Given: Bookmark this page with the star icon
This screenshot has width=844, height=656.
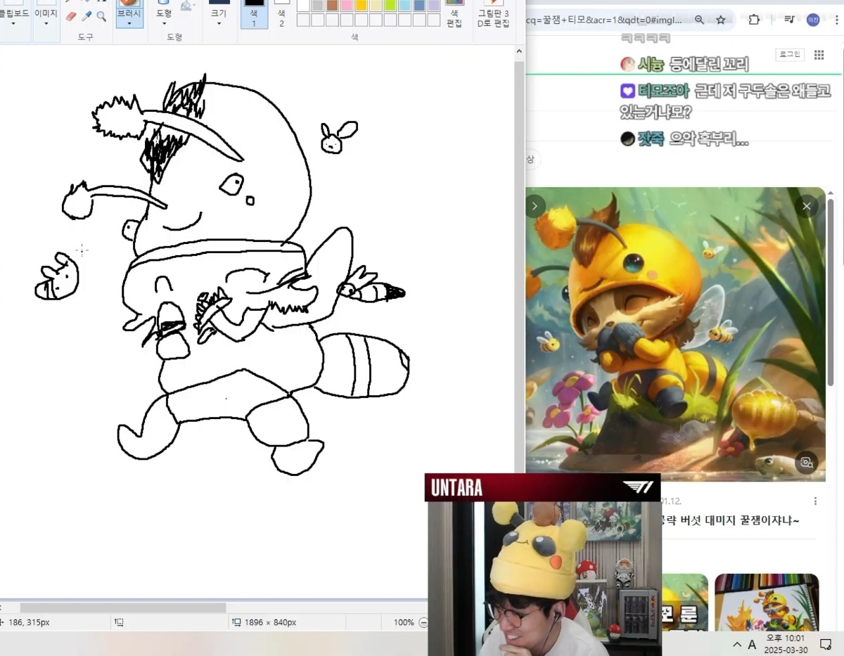Looking at the screenshot, I should [721, 20].
